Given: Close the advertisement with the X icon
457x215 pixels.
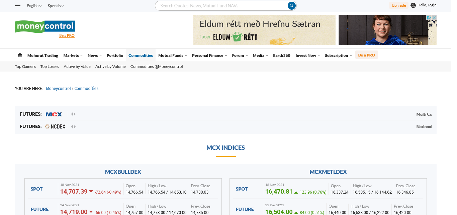Looking at the screenshot, I should (x=434, y=18).
